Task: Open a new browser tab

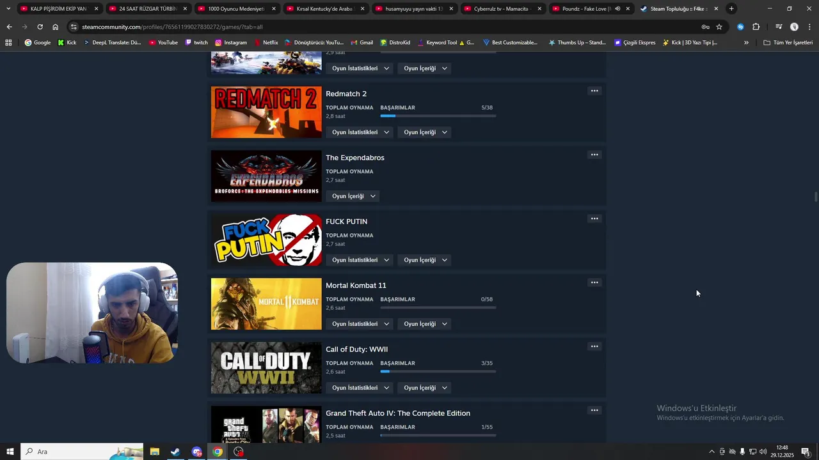Action: [731, 8]
